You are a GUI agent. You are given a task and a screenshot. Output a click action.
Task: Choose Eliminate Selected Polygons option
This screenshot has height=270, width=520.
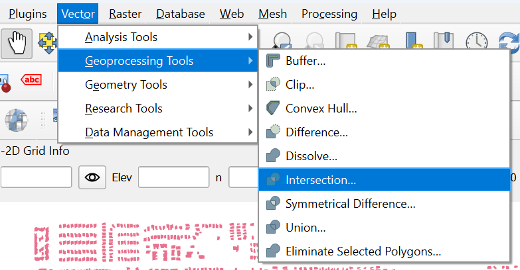coord(363,251)
